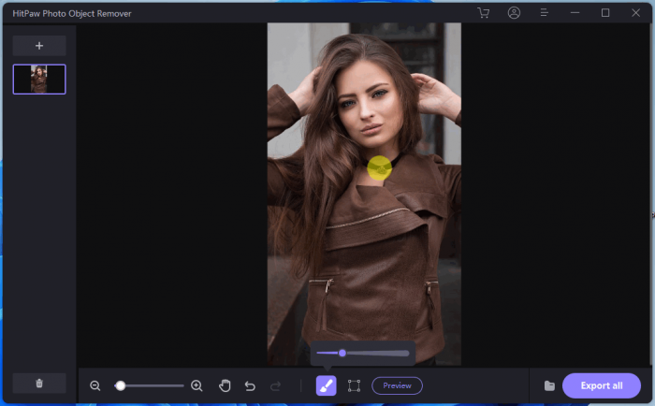The image size is (655, 406).
Task: Open the hamburger menu in title bar
Action: pos(544,13)
